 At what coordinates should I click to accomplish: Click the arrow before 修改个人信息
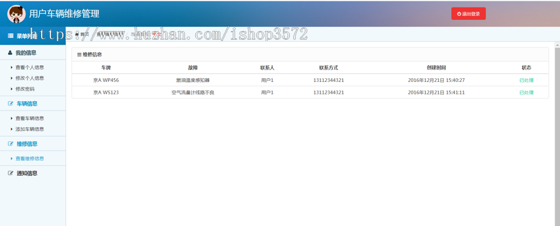point(12,78)
